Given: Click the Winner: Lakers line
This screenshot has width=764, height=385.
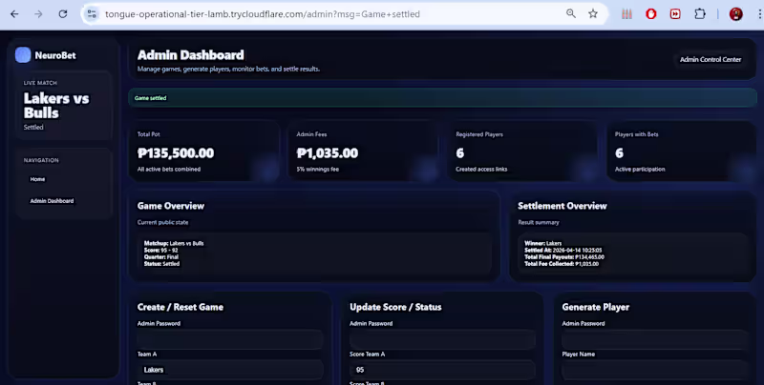Looking at the screenshot, I should point(542,243).
